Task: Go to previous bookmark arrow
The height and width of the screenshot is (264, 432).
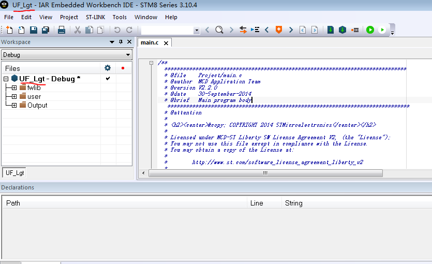Action: pos(266,30)
